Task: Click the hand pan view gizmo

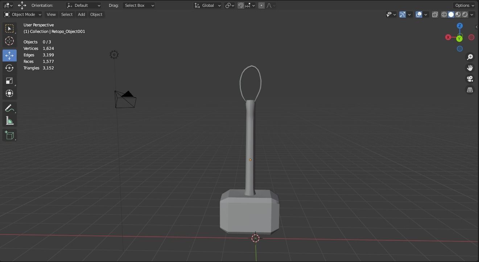Action: (470, 68)
